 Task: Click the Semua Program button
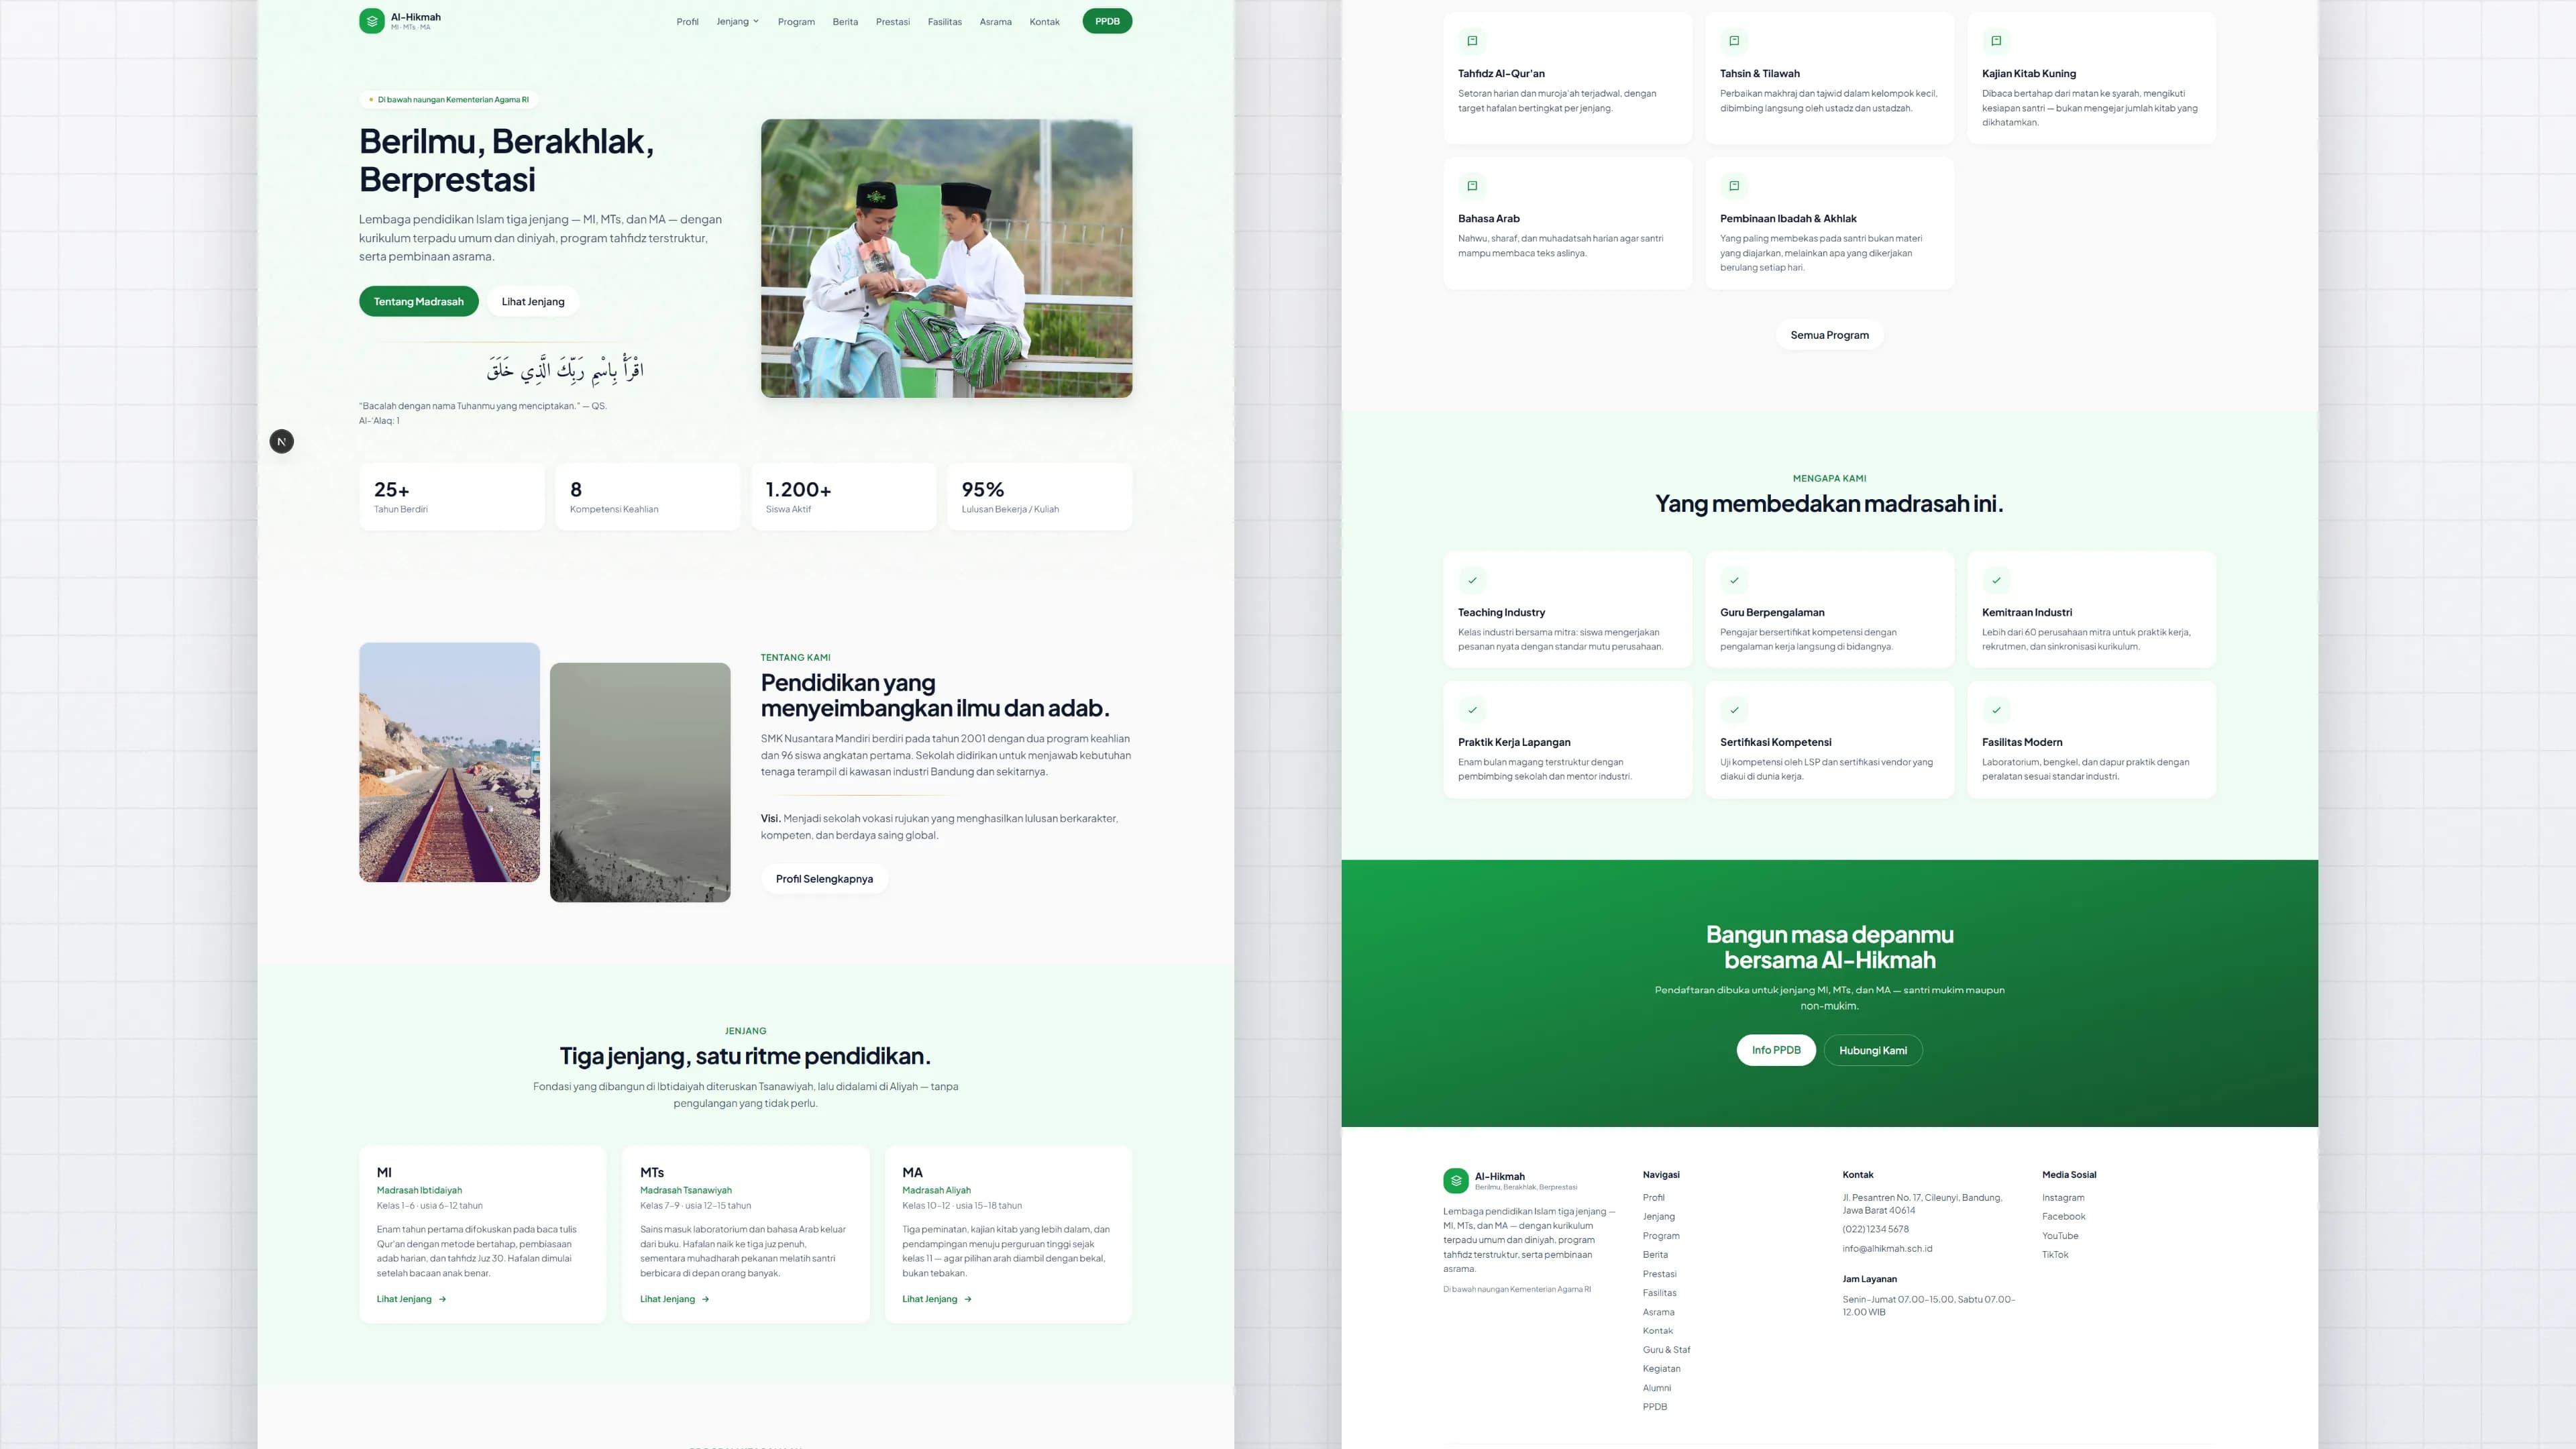click(1829, 335)
